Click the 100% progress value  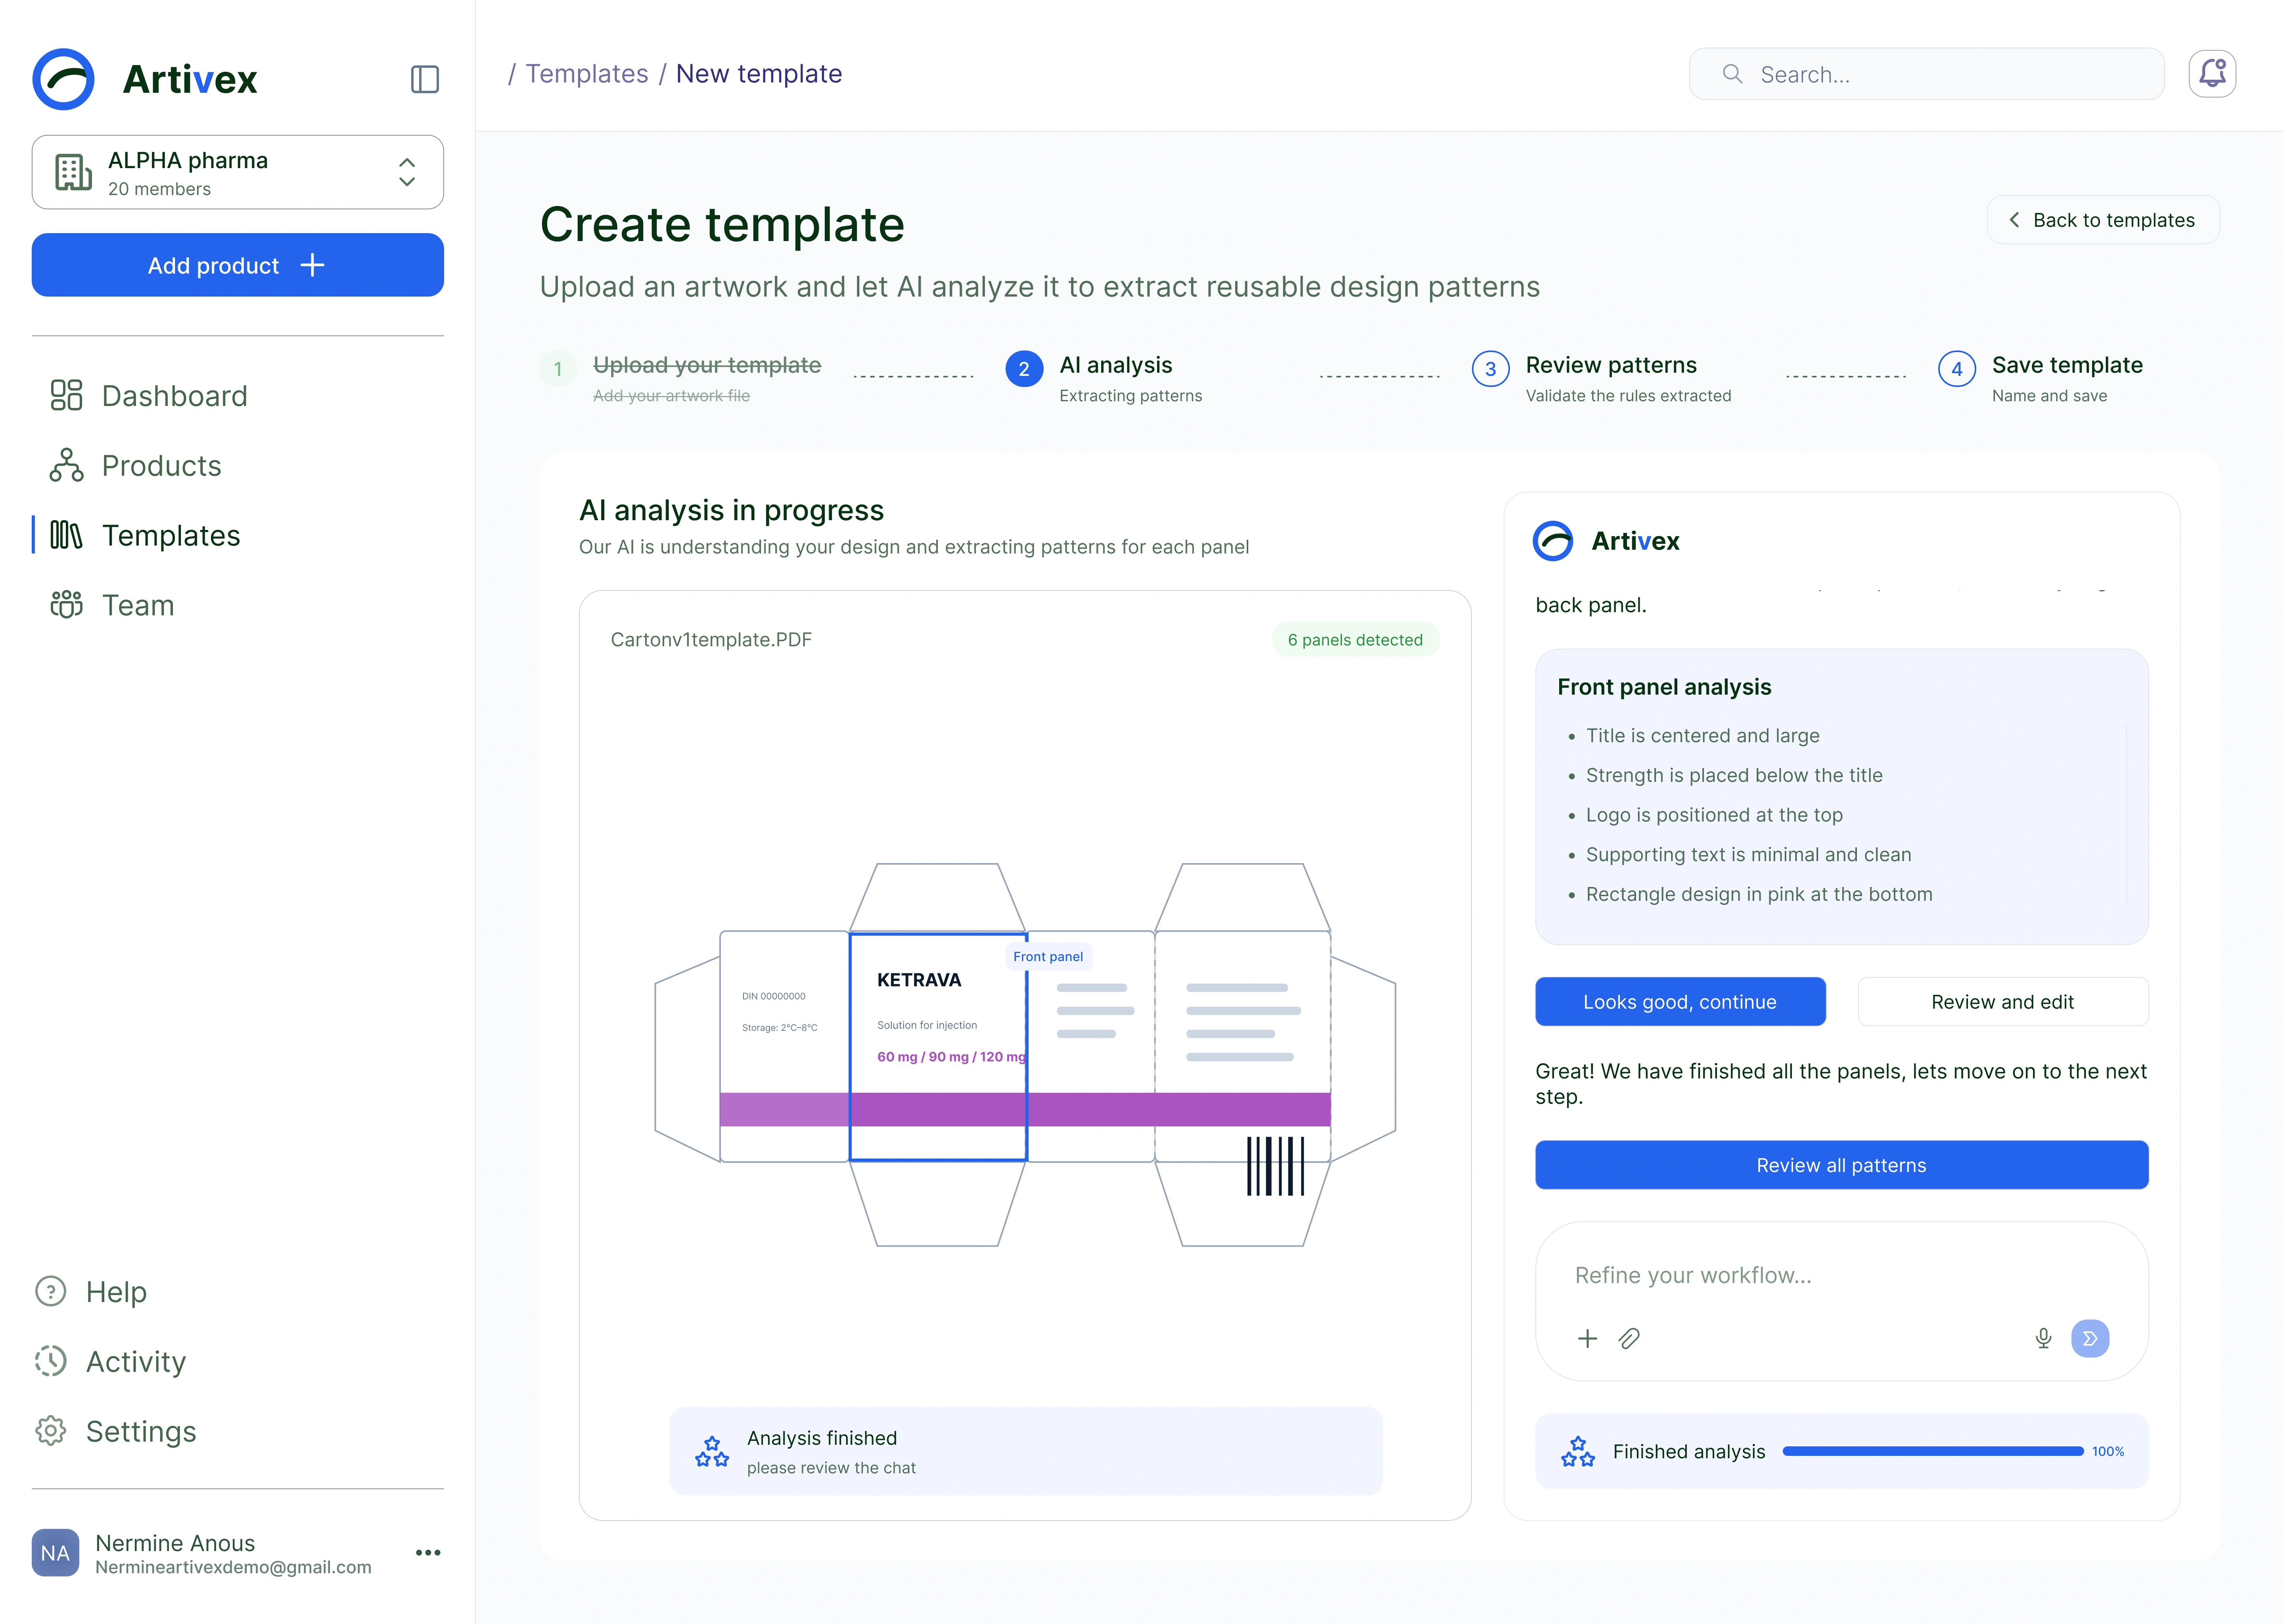pyautogui.click(x=2108, y=1451)
